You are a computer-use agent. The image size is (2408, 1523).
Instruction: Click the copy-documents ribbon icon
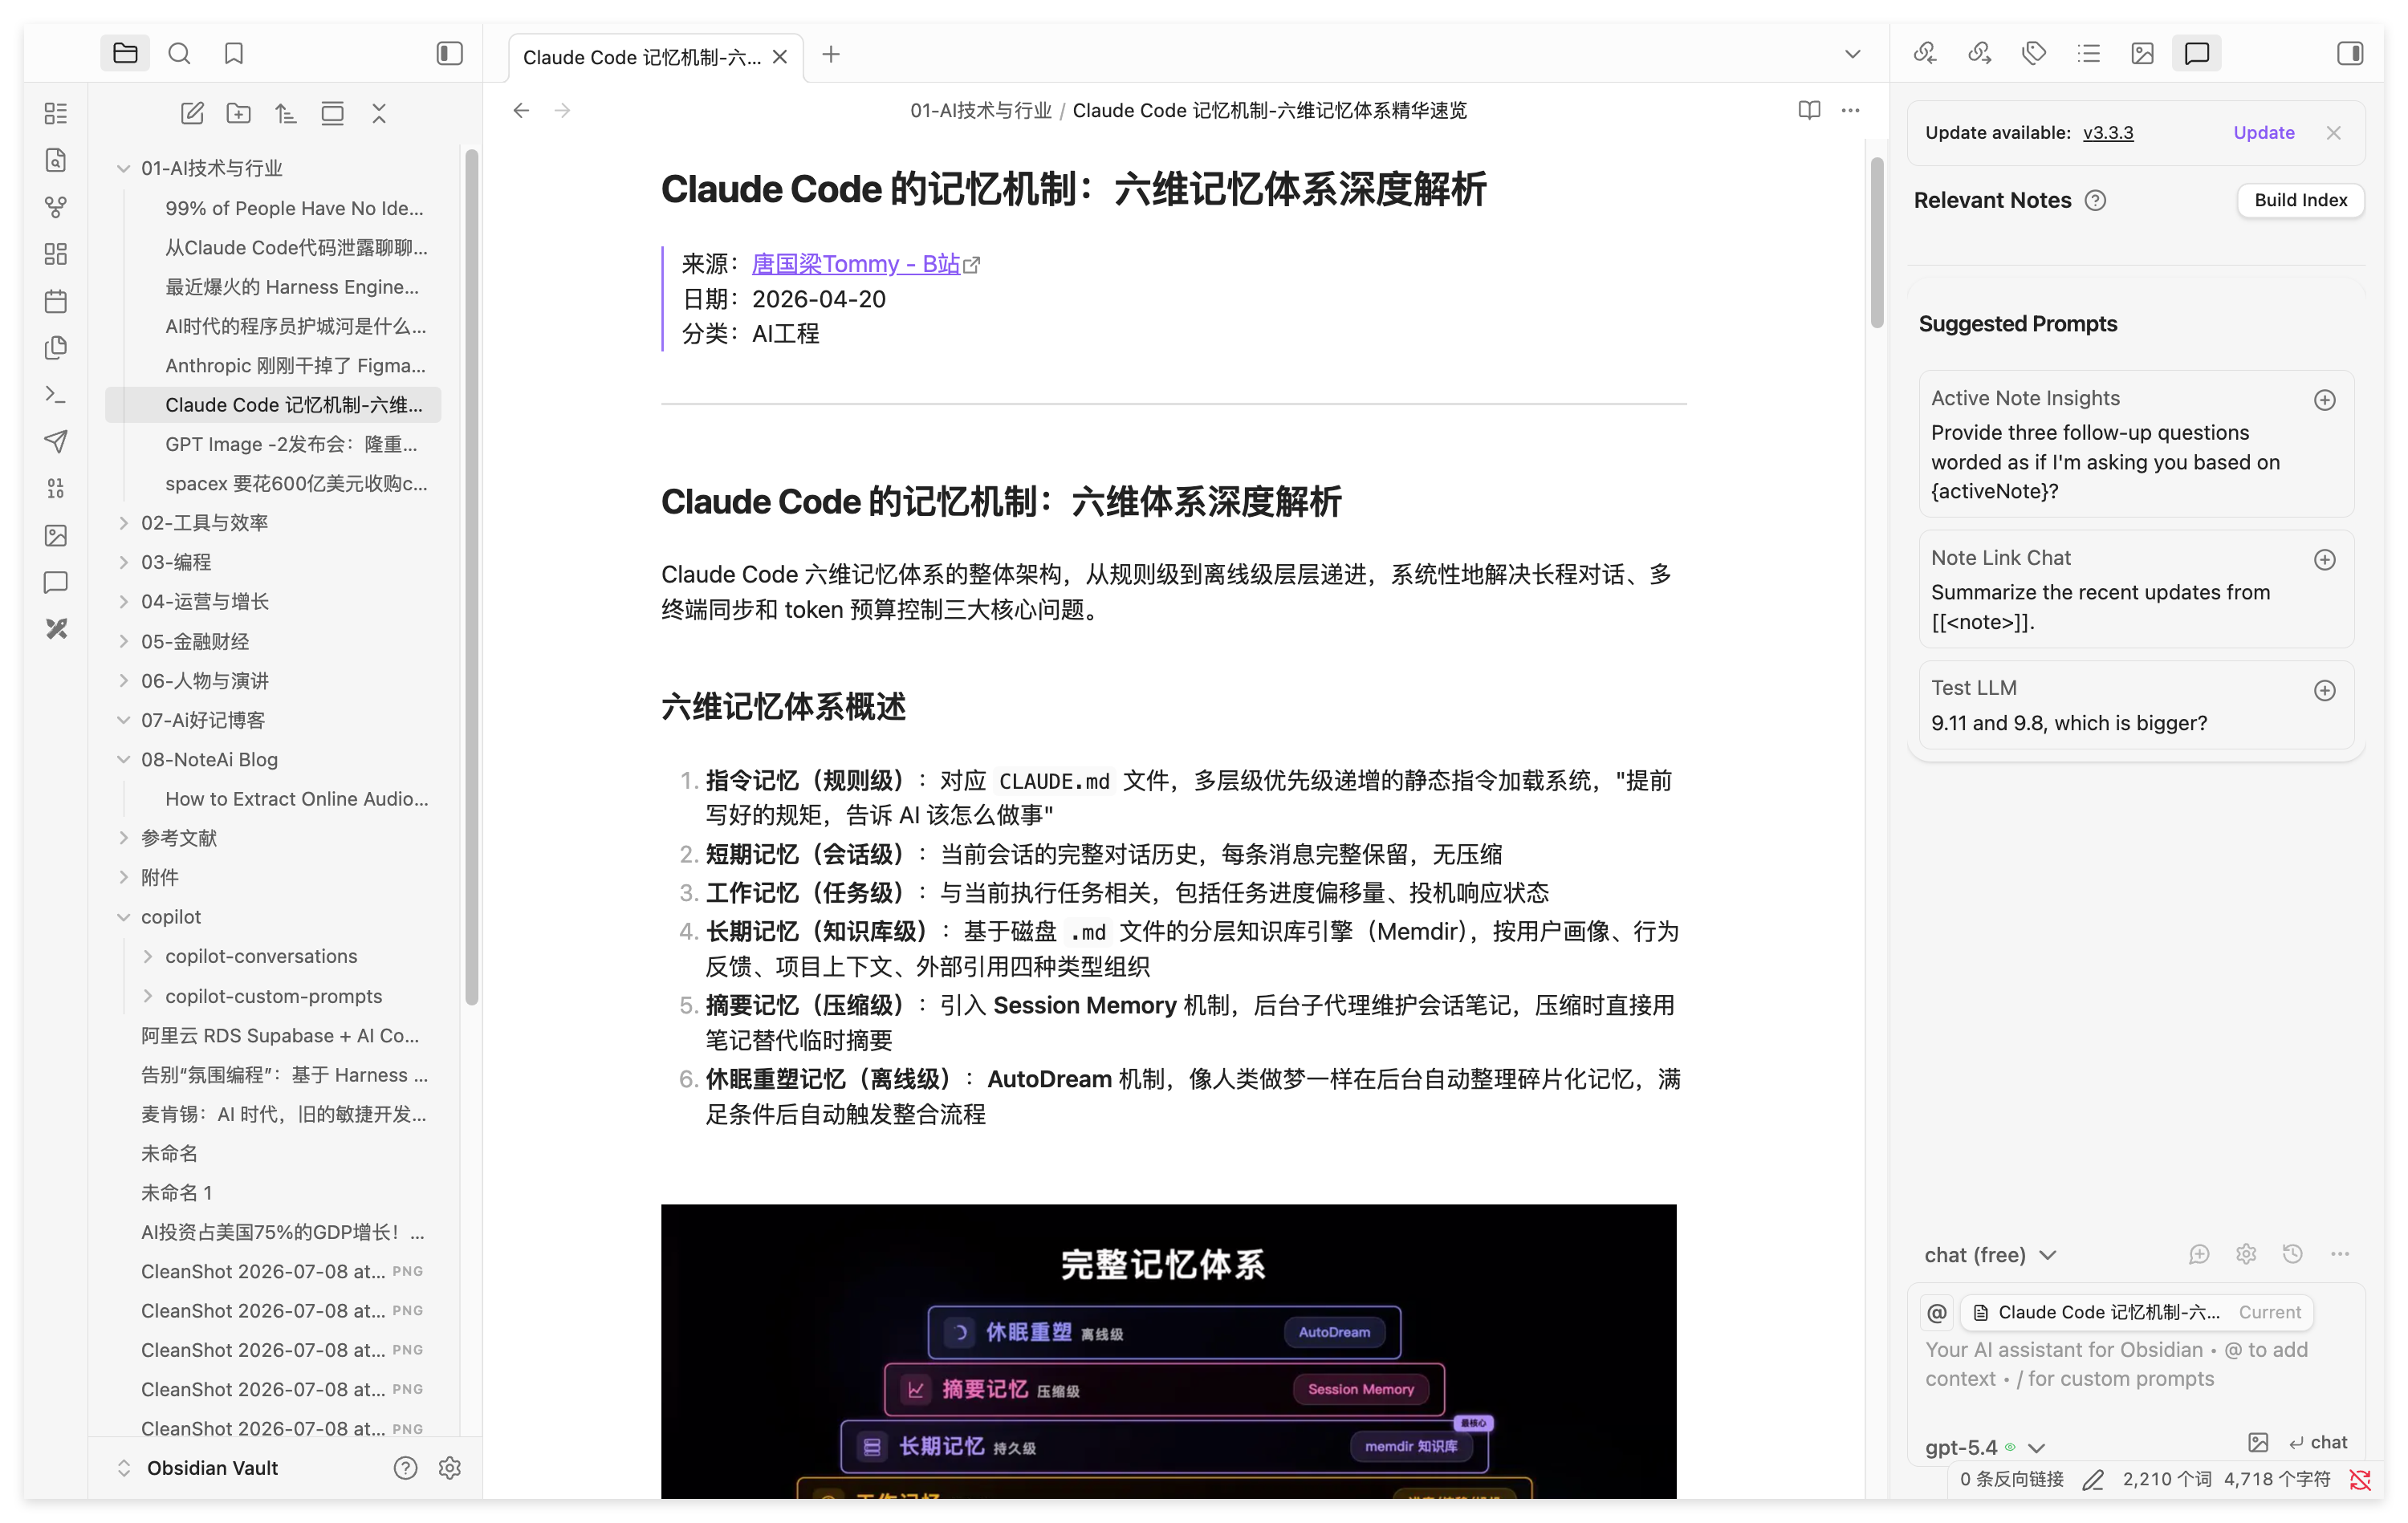(x=56, y=348)
